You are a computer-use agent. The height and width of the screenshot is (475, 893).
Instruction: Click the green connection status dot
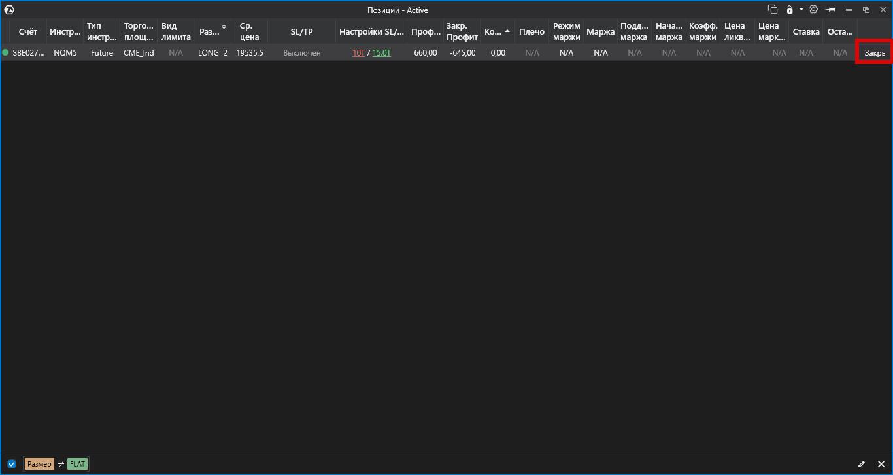(5, 52)
